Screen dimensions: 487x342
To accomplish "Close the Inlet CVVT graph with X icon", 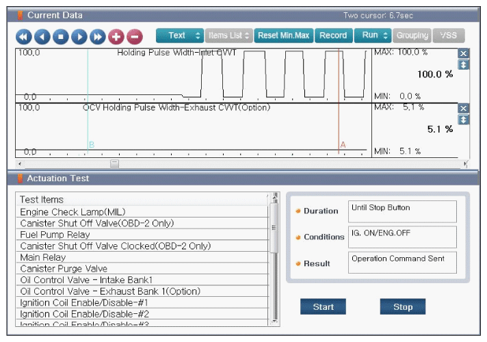I will coord(463,53).
